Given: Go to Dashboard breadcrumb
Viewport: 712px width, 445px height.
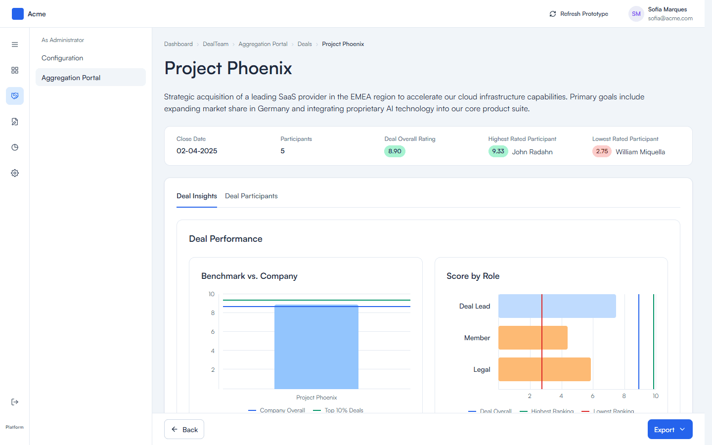Looking at the screenshot, I should tap(178, 44).
